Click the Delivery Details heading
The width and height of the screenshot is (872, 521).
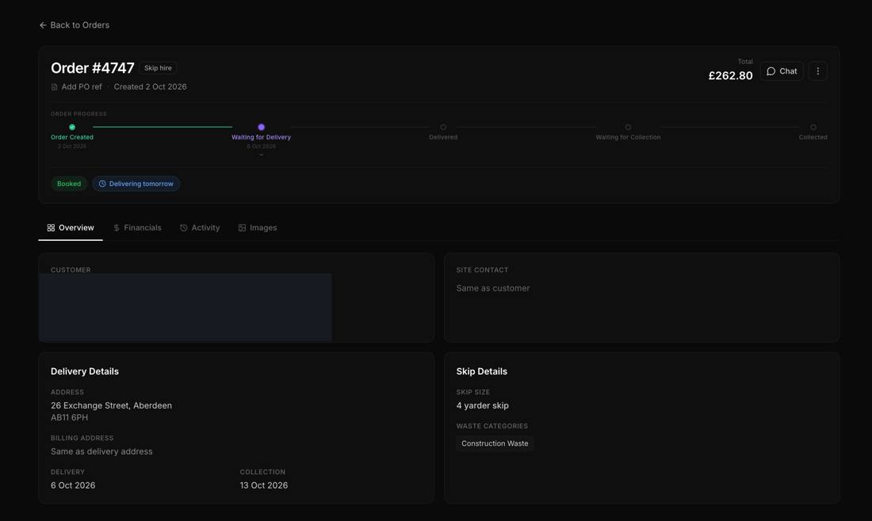click(85, 371)
